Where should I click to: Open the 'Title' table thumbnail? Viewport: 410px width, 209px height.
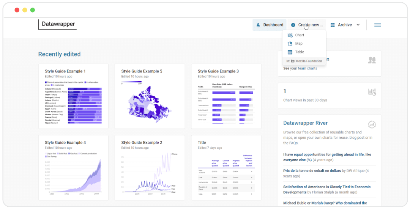coord(226,168)
